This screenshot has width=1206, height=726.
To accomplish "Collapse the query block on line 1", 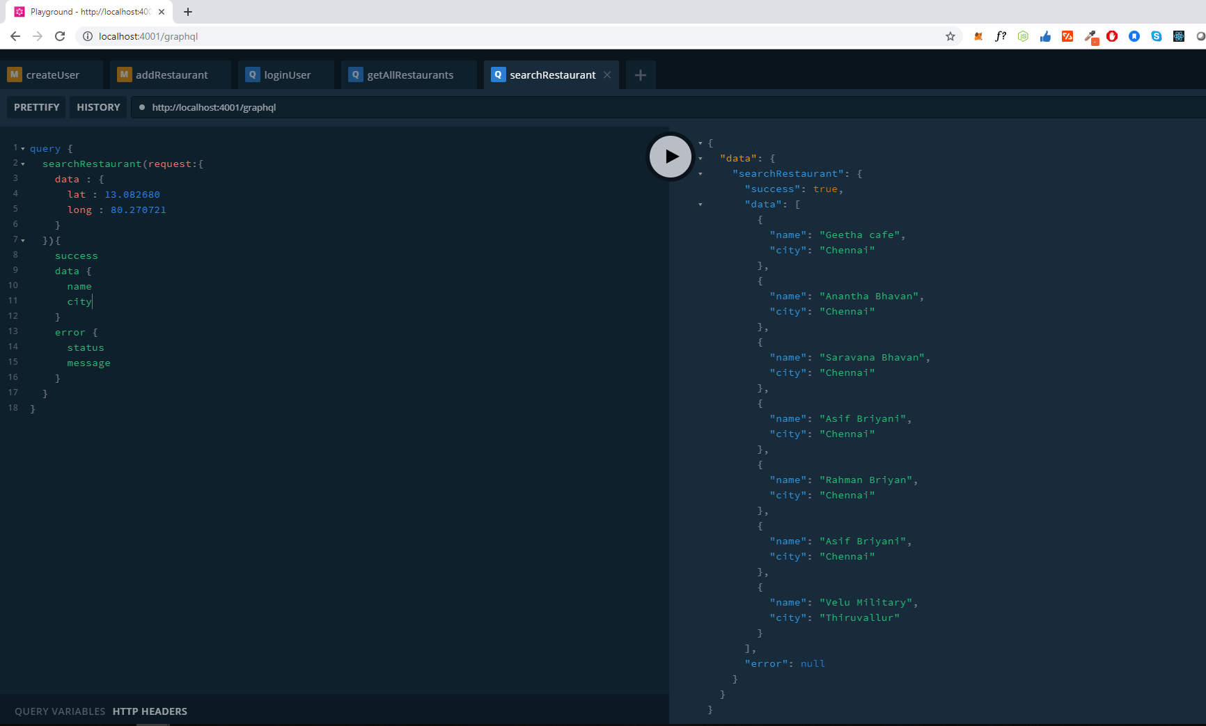I will (x=23, y=149).
